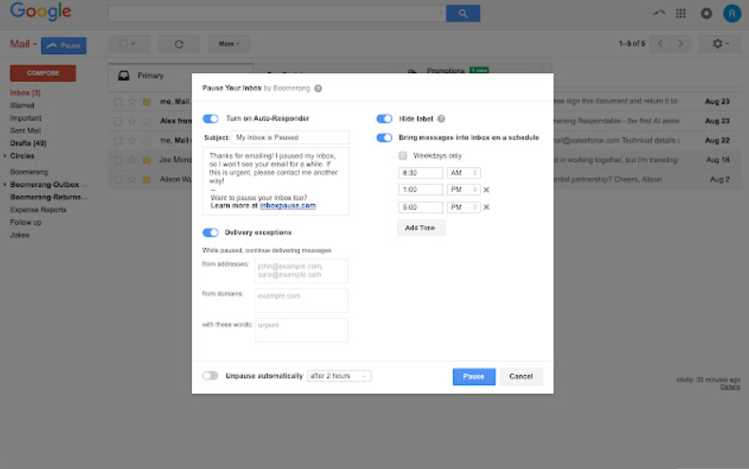The height and width of the screenshot is (469, 749).
Task: Click the help icon next to Hide label
Action: 441,119
